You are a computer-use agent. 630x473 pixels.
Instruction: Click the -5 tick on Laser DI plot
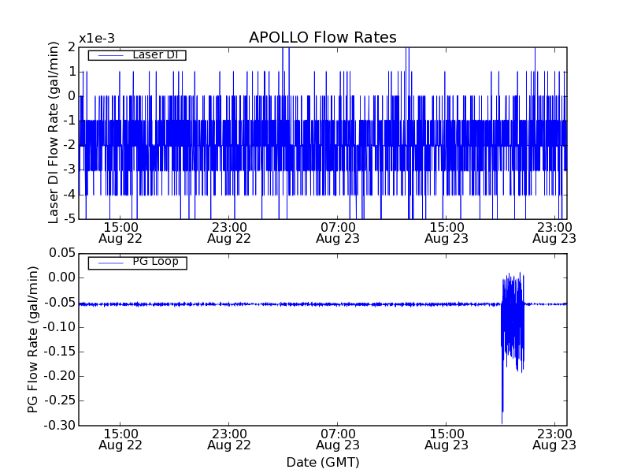point(69,219)
